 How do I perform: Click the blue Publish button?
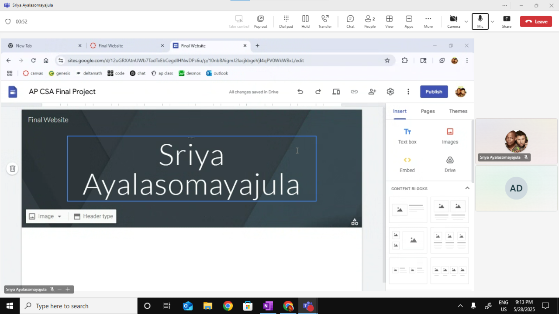(434, 92)
